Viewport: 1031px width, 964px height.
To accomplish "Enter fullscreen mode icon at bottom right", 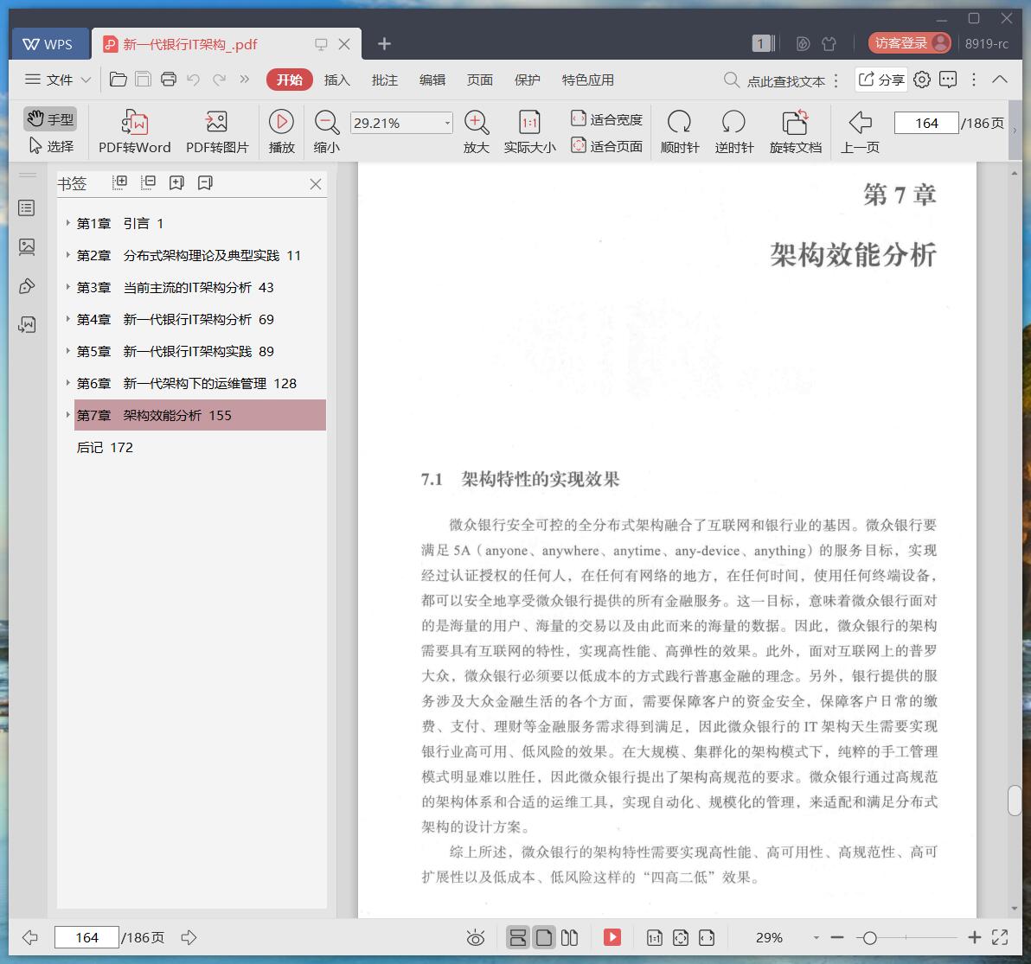I will click(1000, 938).
